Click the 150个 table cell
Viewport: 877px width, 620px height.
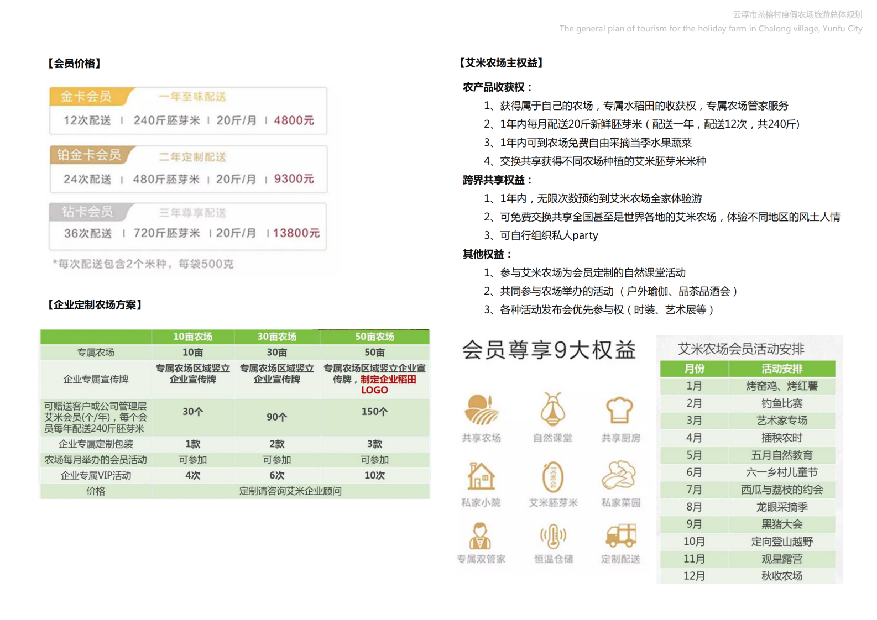coord(374,412)
